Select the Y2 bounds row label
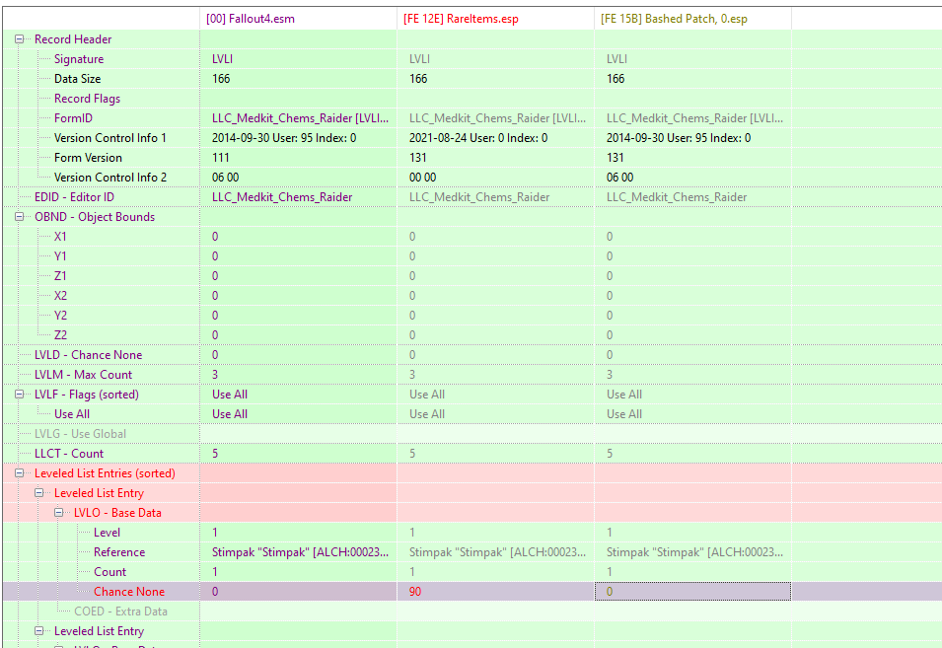 [x=60, y=316]
